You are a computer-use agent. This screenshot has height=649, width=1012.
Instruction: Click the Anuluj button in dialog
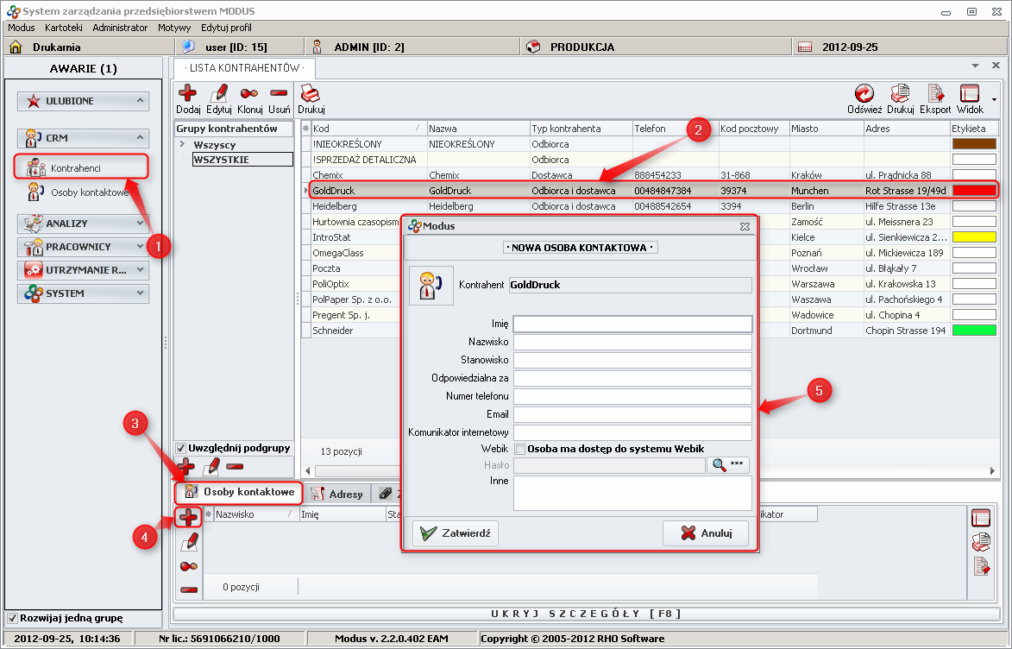click(x=705, y=533)
